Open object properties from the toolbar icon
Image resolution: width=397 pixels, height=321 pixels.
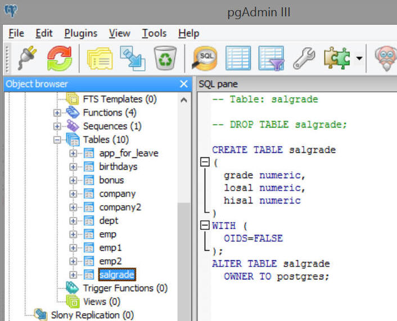pos(100,57)
